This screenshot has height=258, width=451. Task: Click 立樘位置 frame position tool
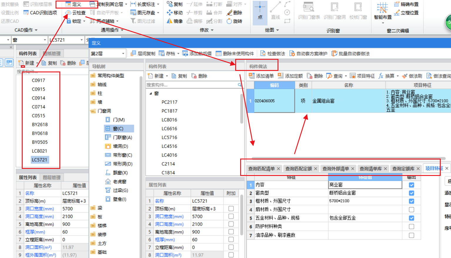tap(406, 13)
